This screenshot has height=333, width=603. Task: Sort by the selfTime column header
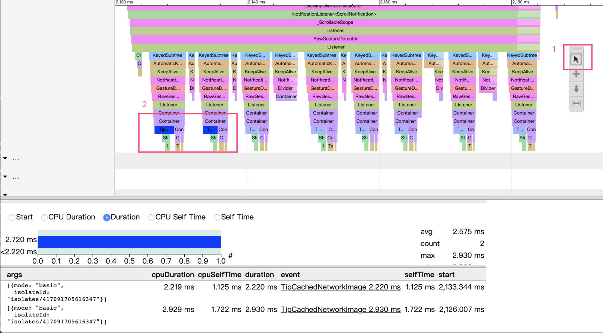[x=419, y=275]
